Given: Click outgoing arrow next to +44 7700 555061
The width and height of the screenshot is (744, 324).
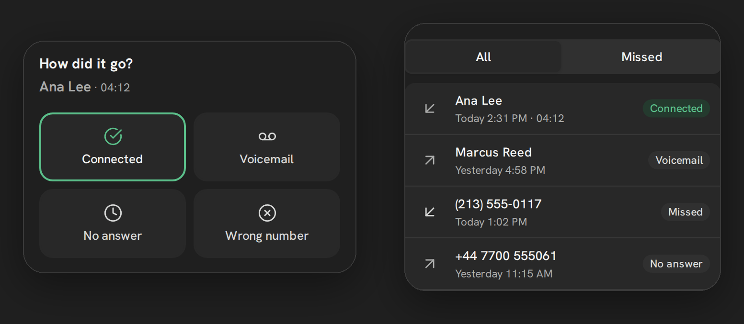Looking at the screenshot, I should click(430, 264).
